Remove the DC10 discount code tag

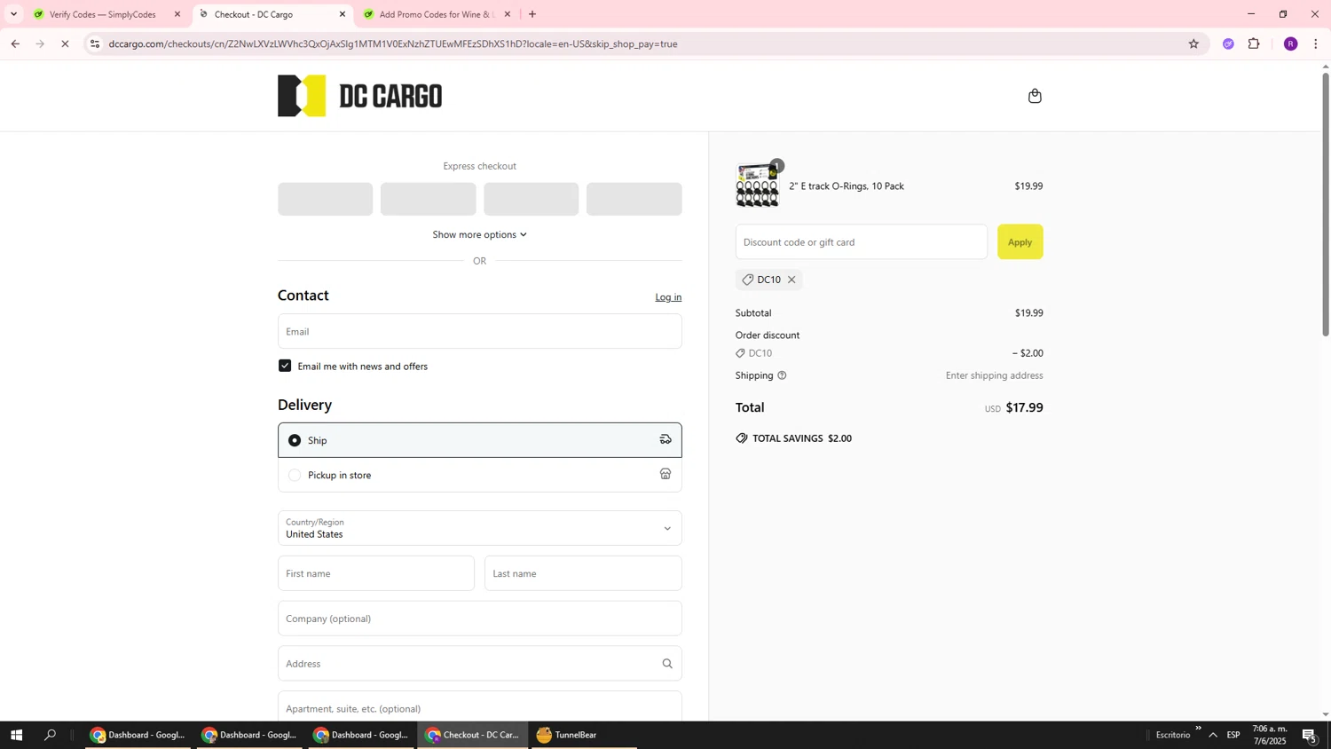792,280
